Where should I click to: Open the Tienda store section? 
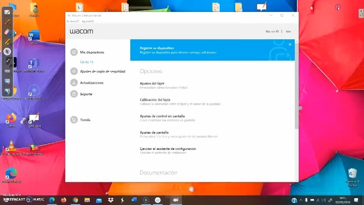pyautogui.click(x=80, y=120)
